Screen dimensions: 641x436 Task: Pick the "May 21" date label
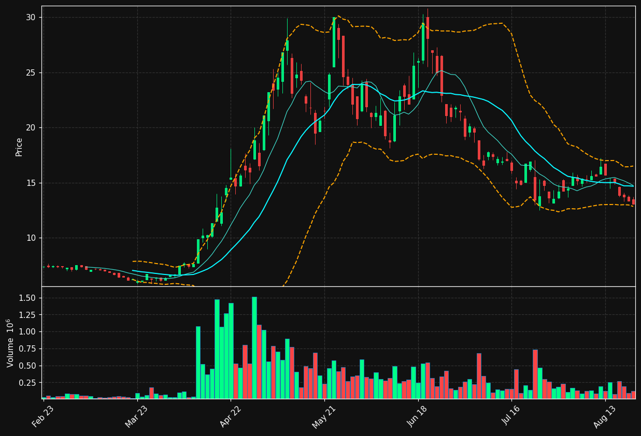323,417
